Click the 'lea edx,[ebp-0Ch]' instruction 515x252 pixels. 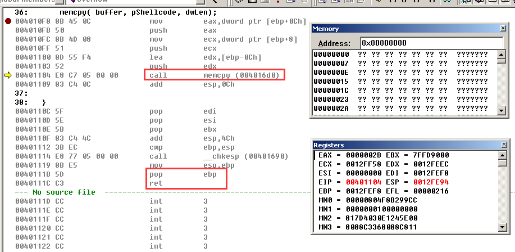coord(206,57)
